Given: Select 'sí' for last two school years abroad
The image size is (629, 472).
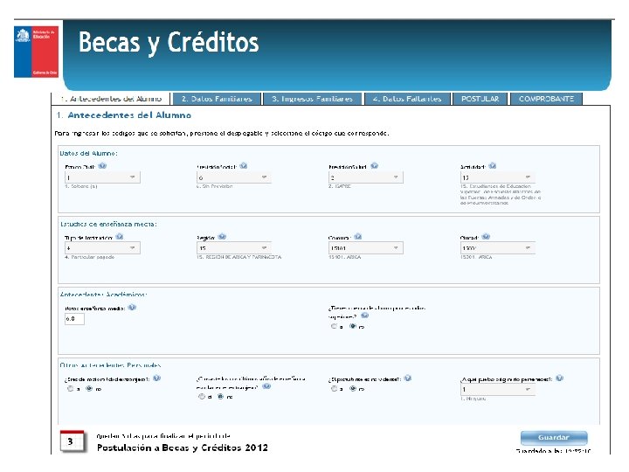Looking at the screenshot, I should 202,397.
